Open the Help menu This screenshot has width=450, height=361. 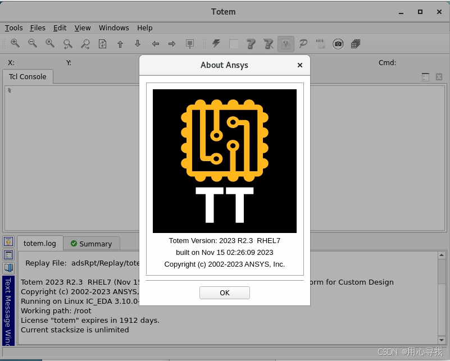(x=144, y=28)
